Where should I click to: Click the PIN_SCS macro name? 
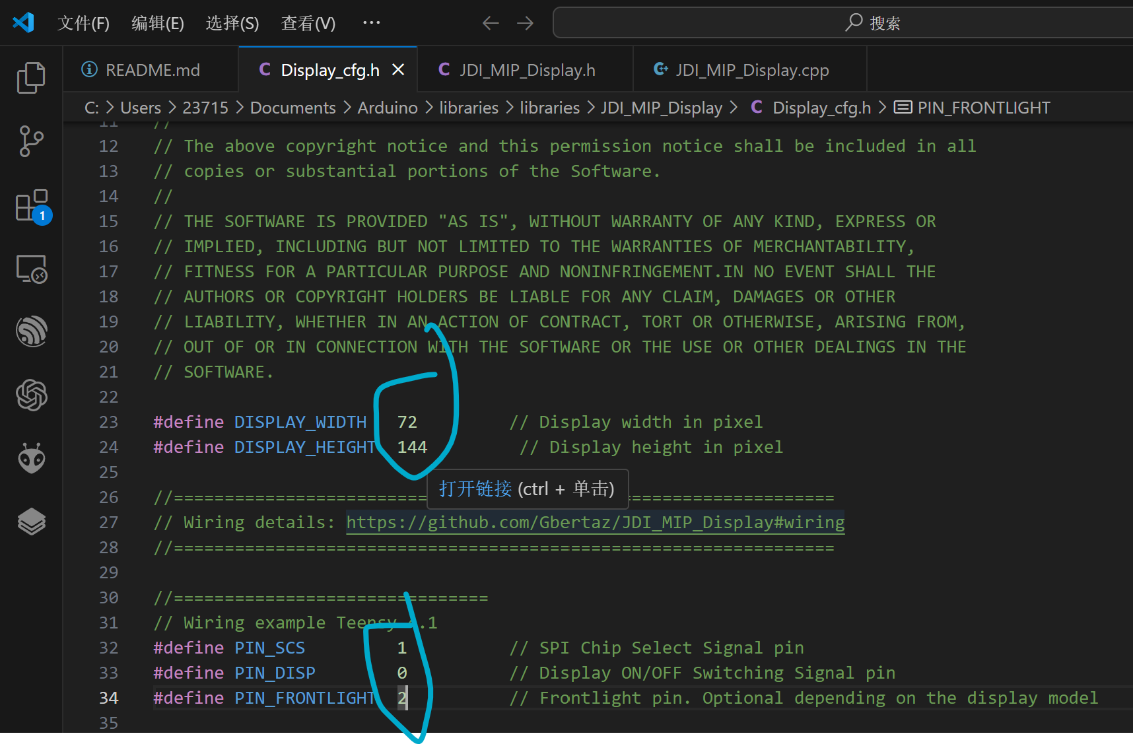coord(270,648)
